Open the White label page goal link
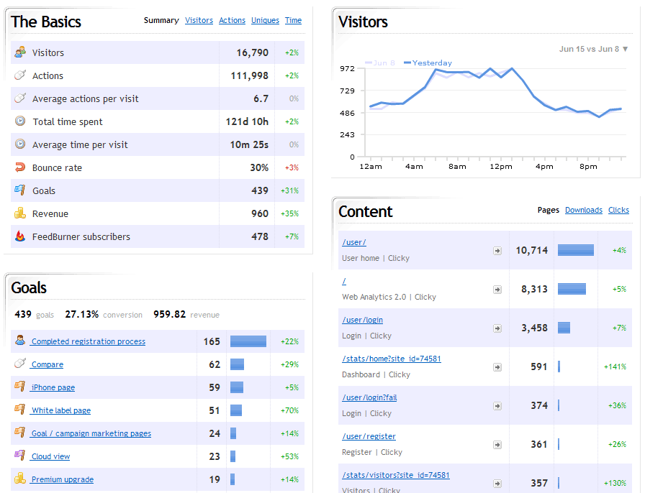 [60, 410]
